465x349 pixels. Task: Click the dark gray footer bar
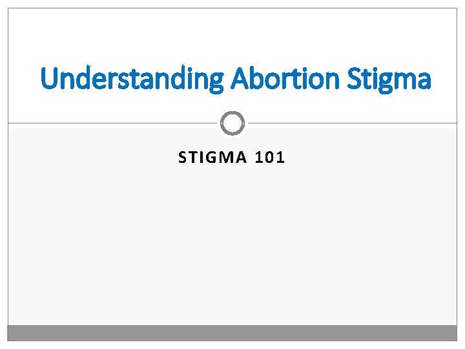click(232, 333)
